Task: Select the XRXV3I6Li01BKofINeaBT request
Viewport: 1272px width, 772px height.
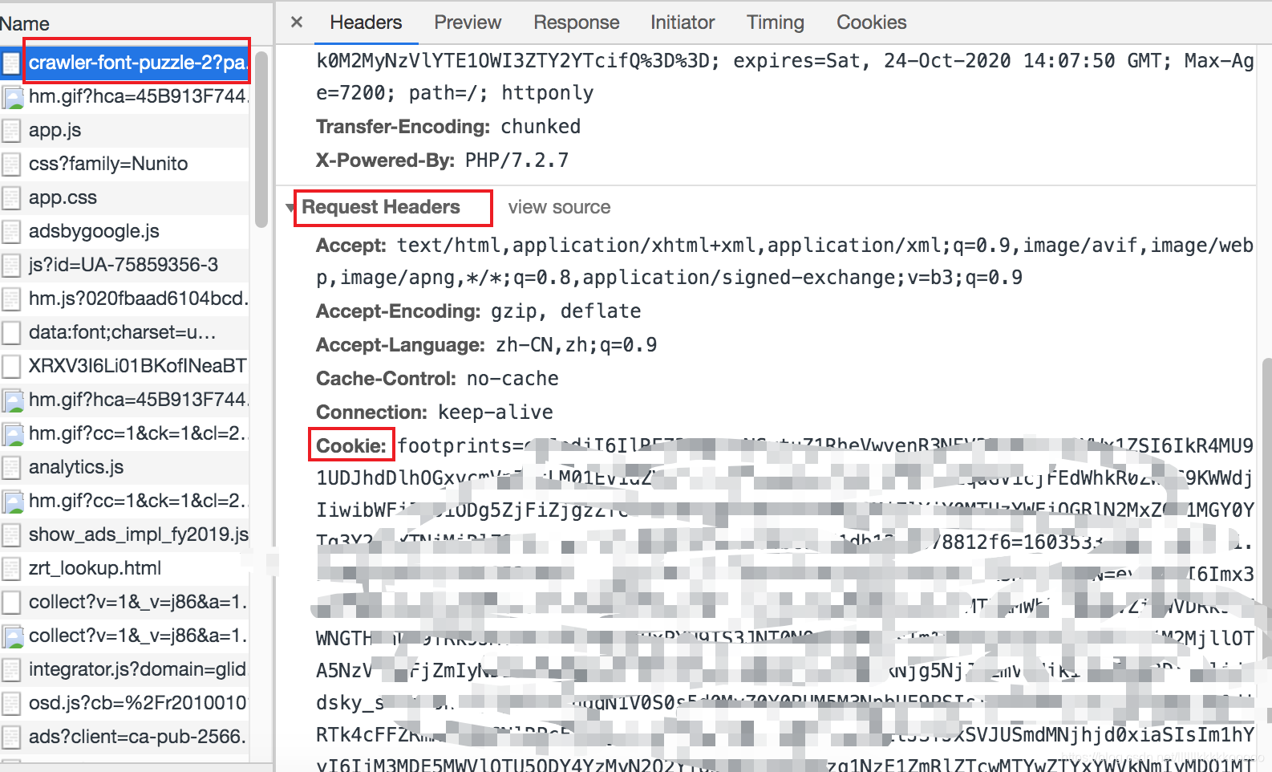Action: click(124, 366)
